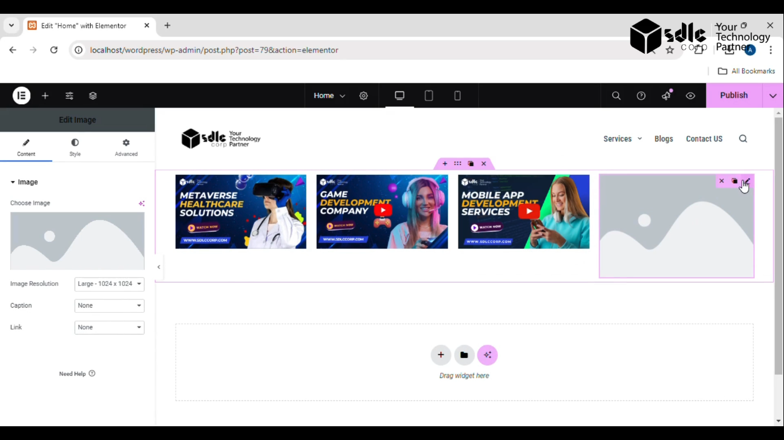
Task: Preview changes with the eye icon
Action: click(x=690, y=96)
